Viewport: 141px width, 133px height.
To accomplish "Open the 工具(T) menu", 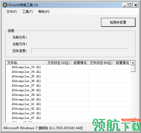I will tap(27, 12).
